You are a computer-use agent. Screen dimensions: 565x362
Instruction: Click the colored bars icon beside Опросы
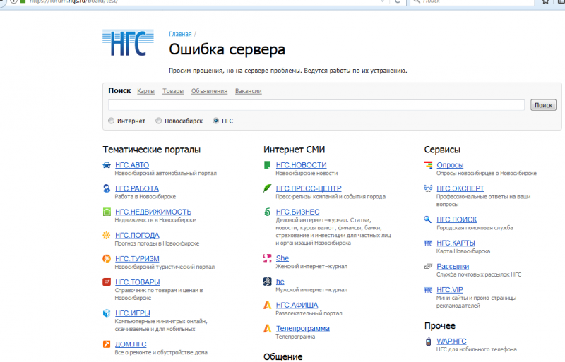[x=428, y=165]
